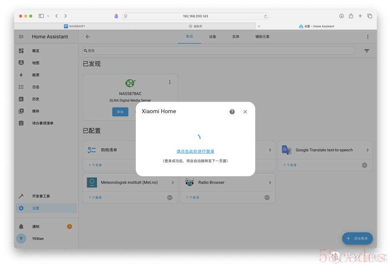Viewport: 391px width, 267px height.
Task: Click the Safari privacy extension icon
Action: (116, 16)
